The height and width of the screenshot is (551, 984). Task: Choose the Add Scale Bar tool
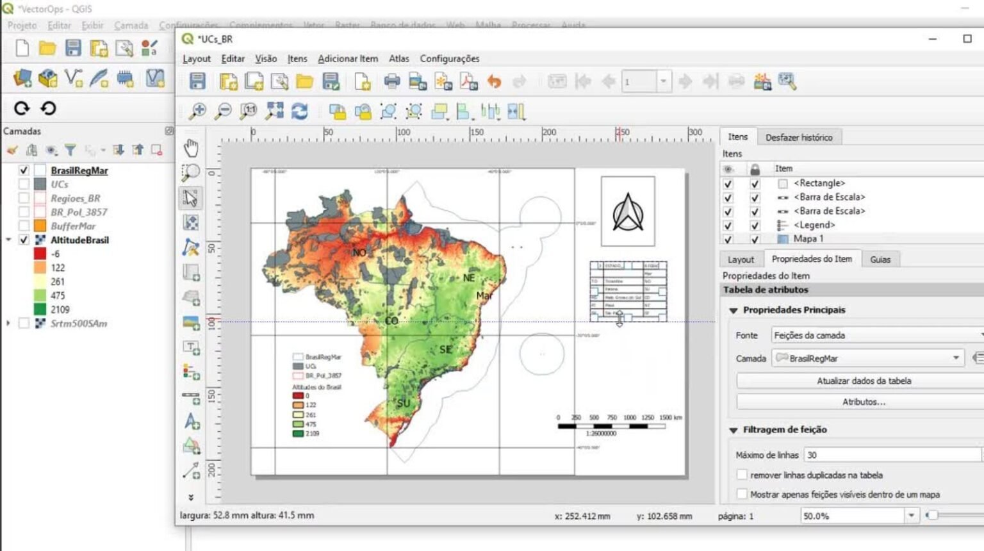[x=191, y=397]
